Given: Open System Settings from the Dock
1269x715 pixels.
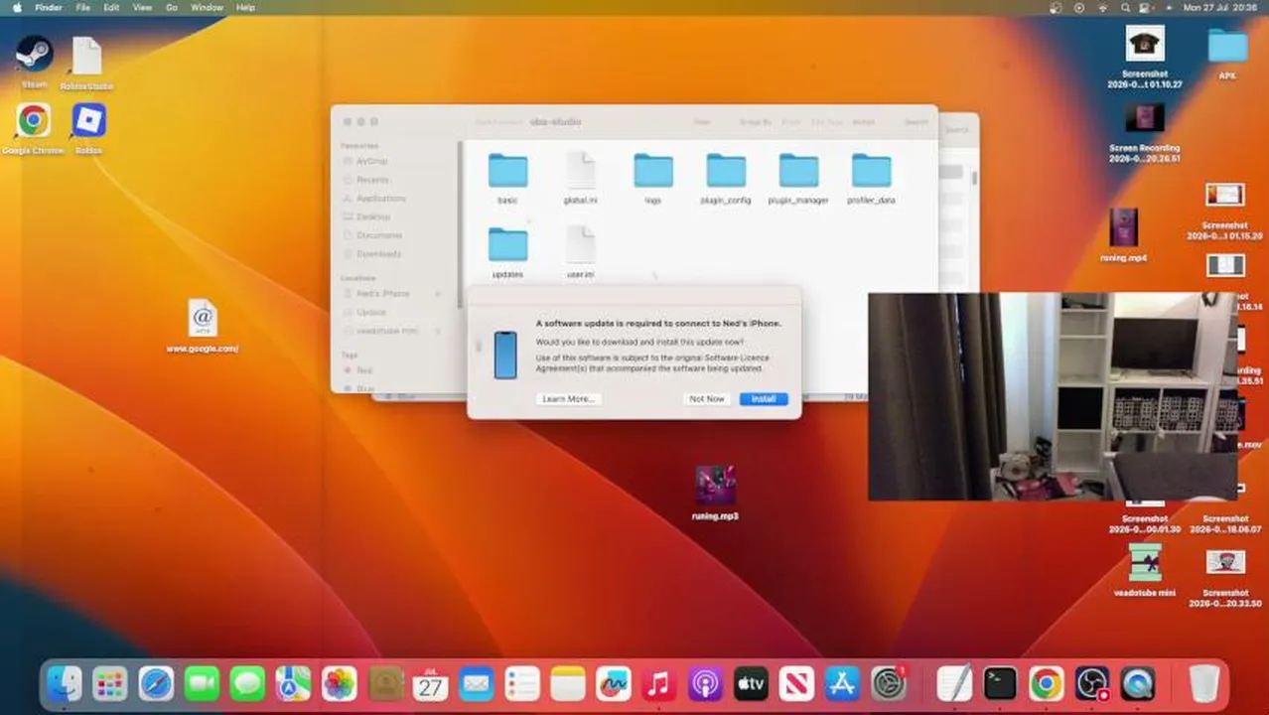Looking at the screenshot, I should [889, 683].
